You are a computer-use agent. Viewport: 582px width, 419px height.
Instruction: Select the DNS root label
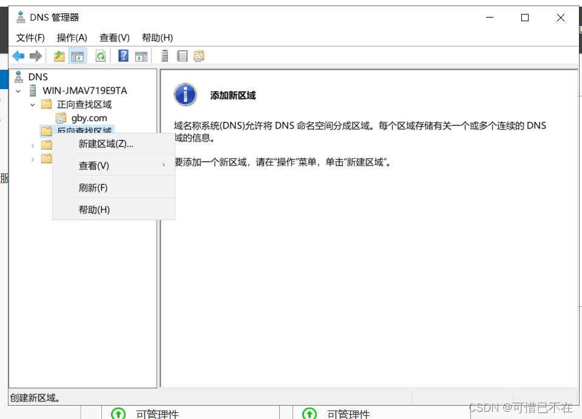(38, 77)
